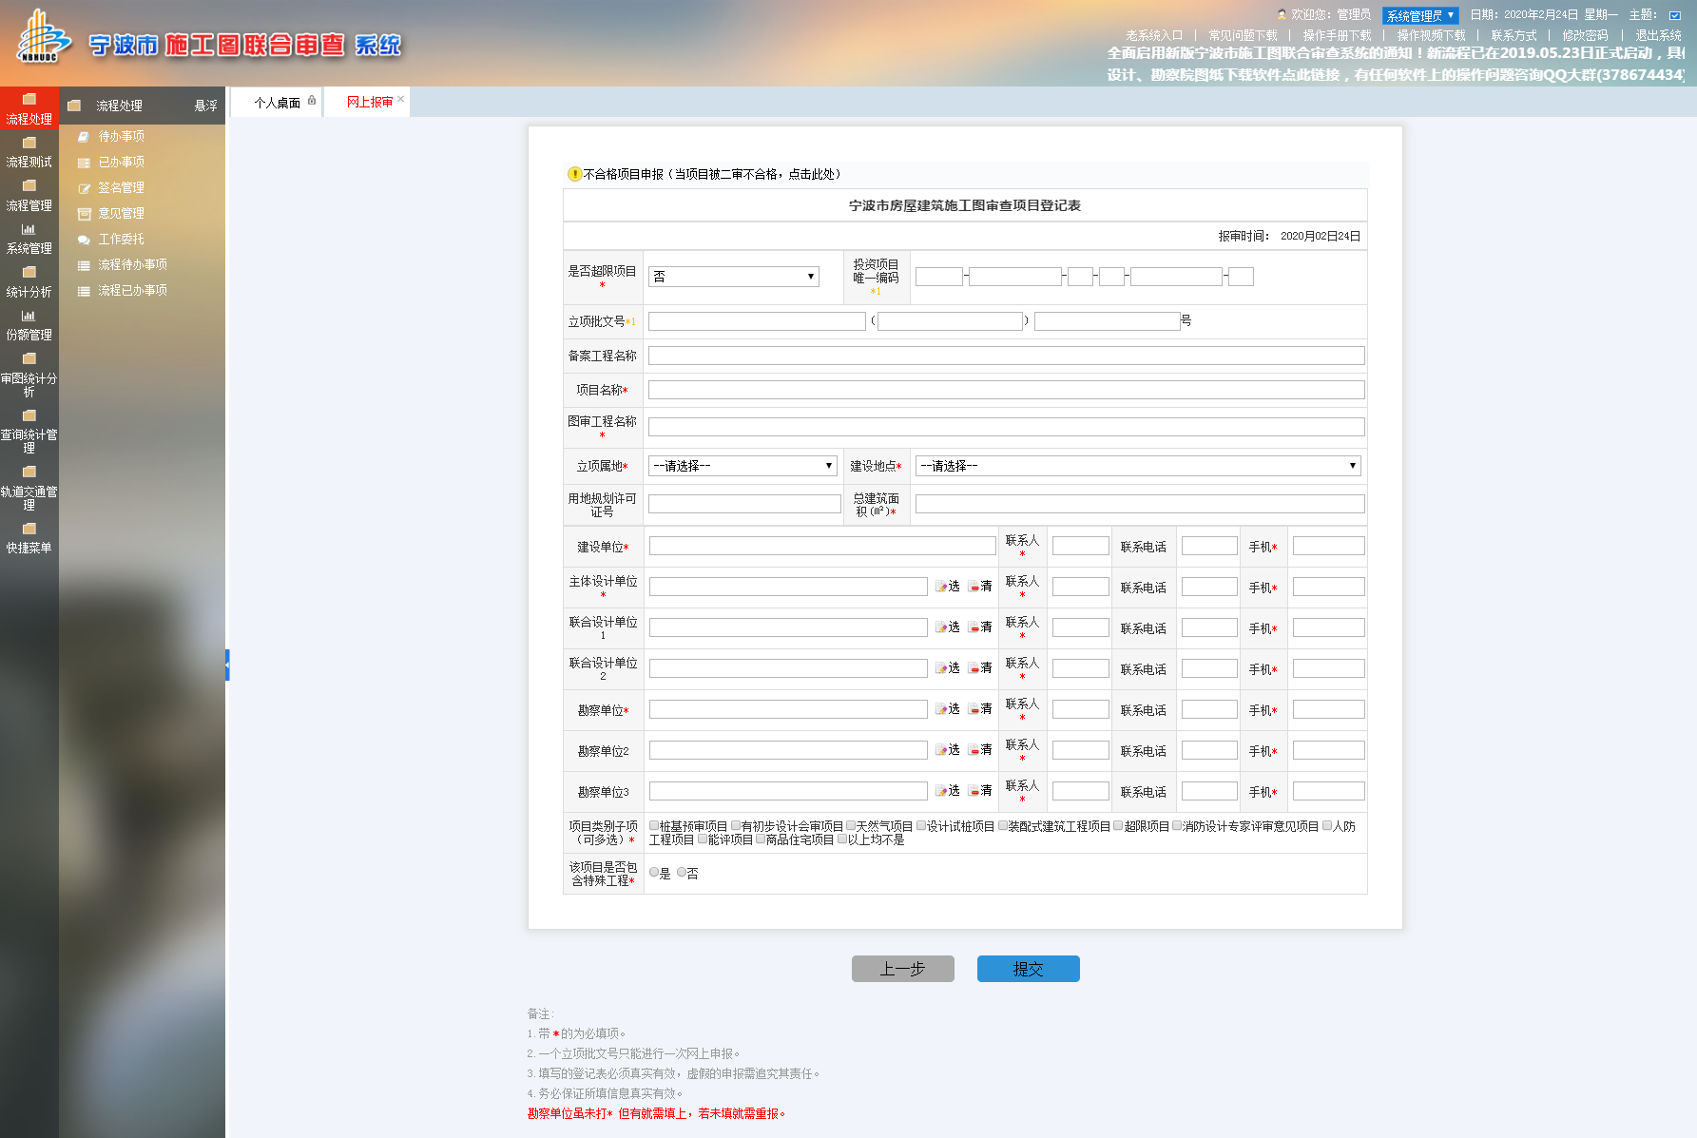
Task: Open 意见管理 in the sidebar
Action: (x=121, y=214)
